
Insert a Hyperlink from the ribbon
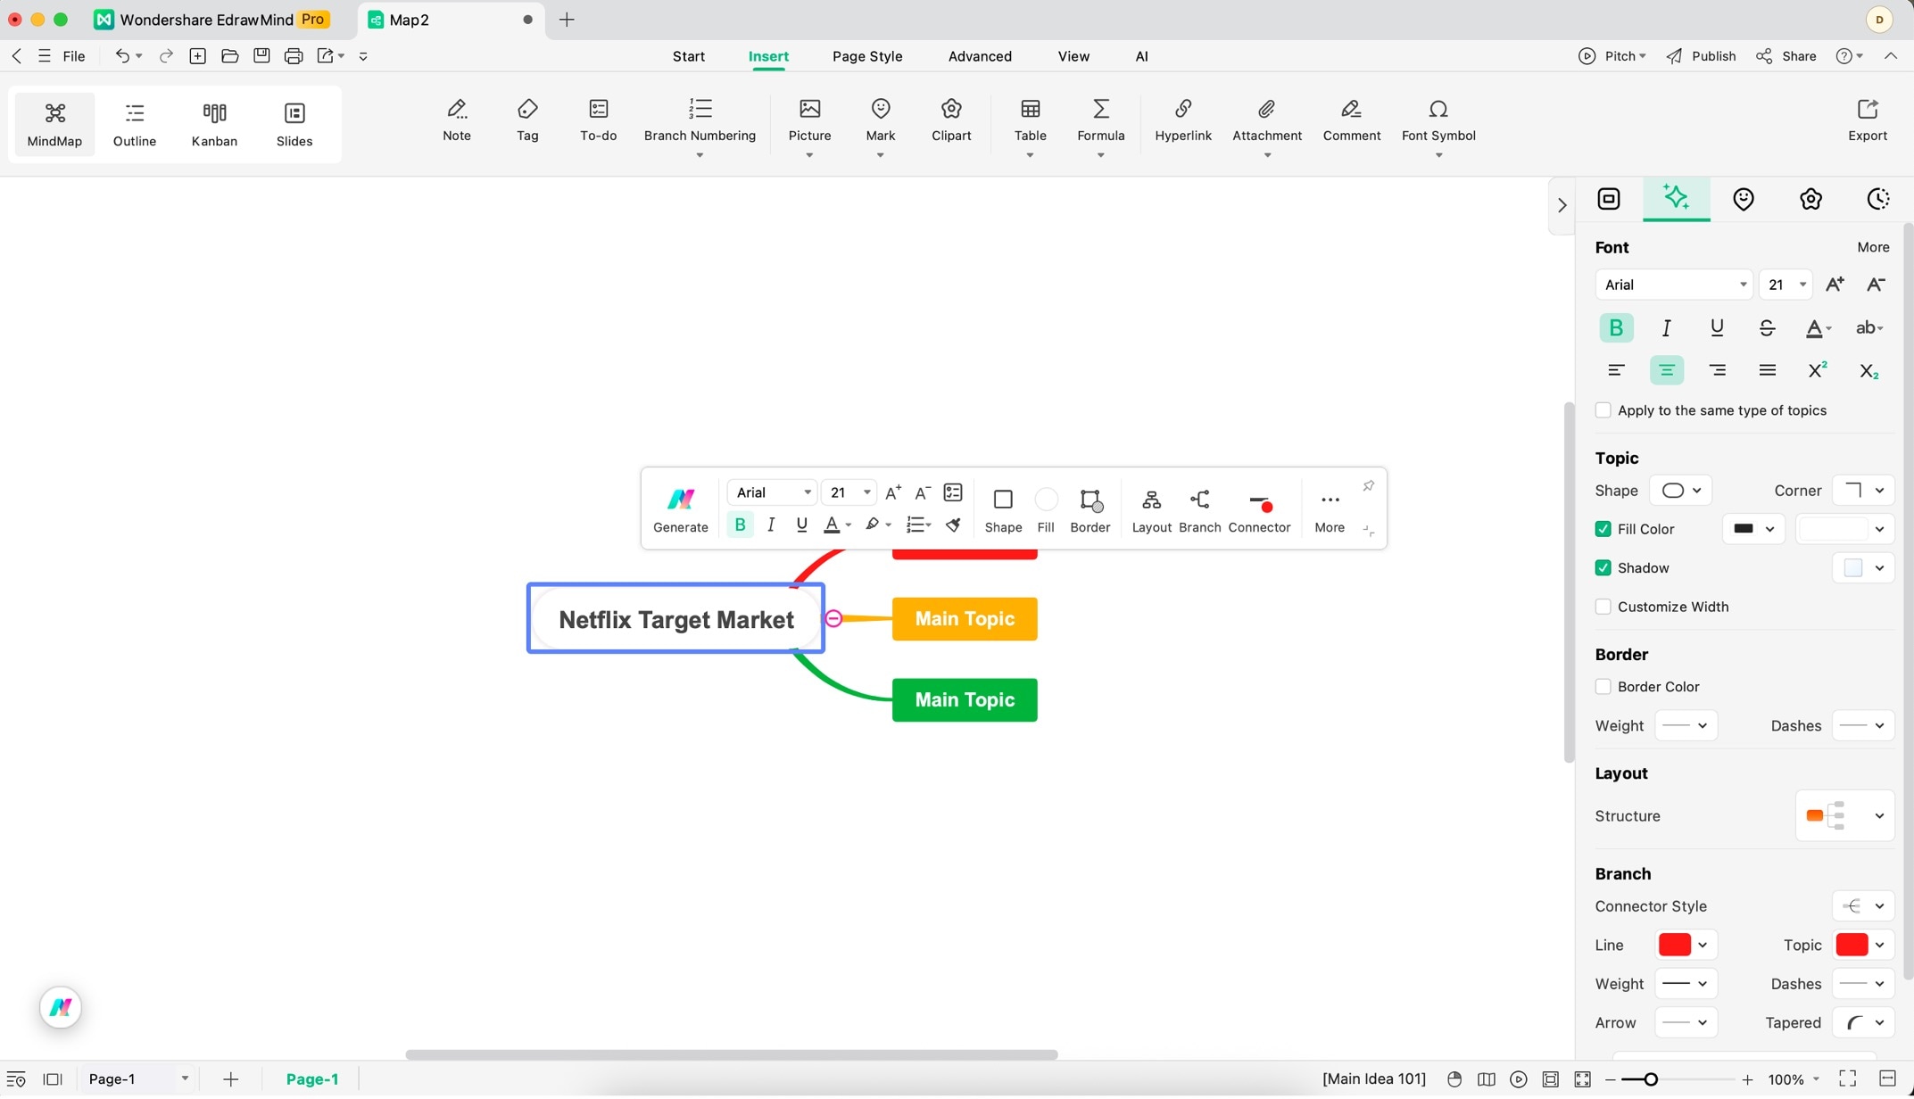pos(1182,120)
